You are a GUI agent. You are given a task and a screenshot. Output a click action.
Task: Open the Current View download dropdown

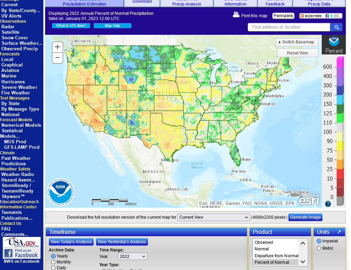pos(214,217)
